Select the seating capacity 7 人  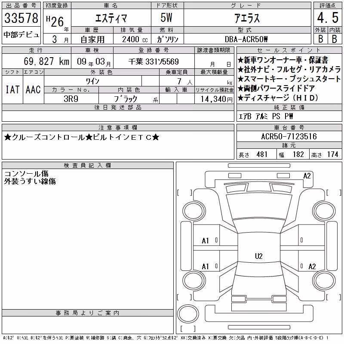point(185,82)
